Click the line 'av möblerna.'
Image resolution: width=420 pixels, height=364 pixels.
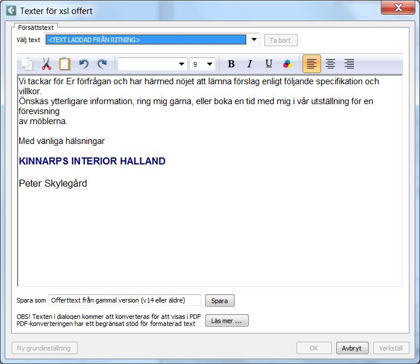[43, 121]
